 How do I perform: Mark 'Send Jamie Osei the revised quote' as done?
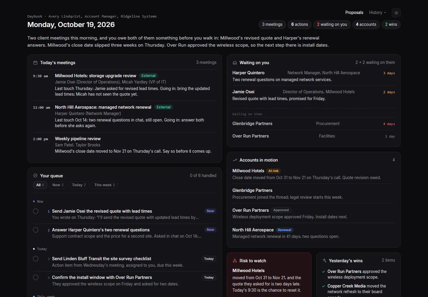click(x=36, y=211)
